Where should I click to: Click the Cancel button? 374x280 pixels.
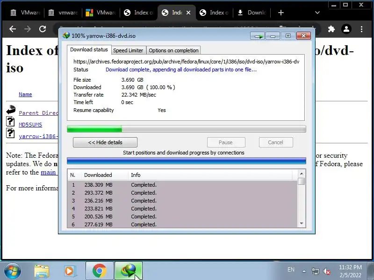pos(276,142)
